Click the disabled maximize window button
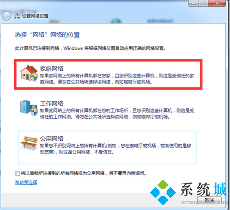Viewport: 230px width, 210px height. [x=204, y=3]
